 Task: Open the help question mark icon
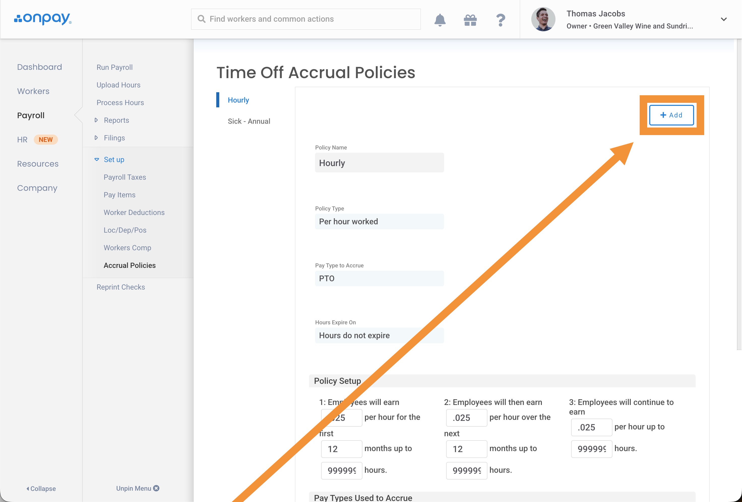[x=500, y=20]
